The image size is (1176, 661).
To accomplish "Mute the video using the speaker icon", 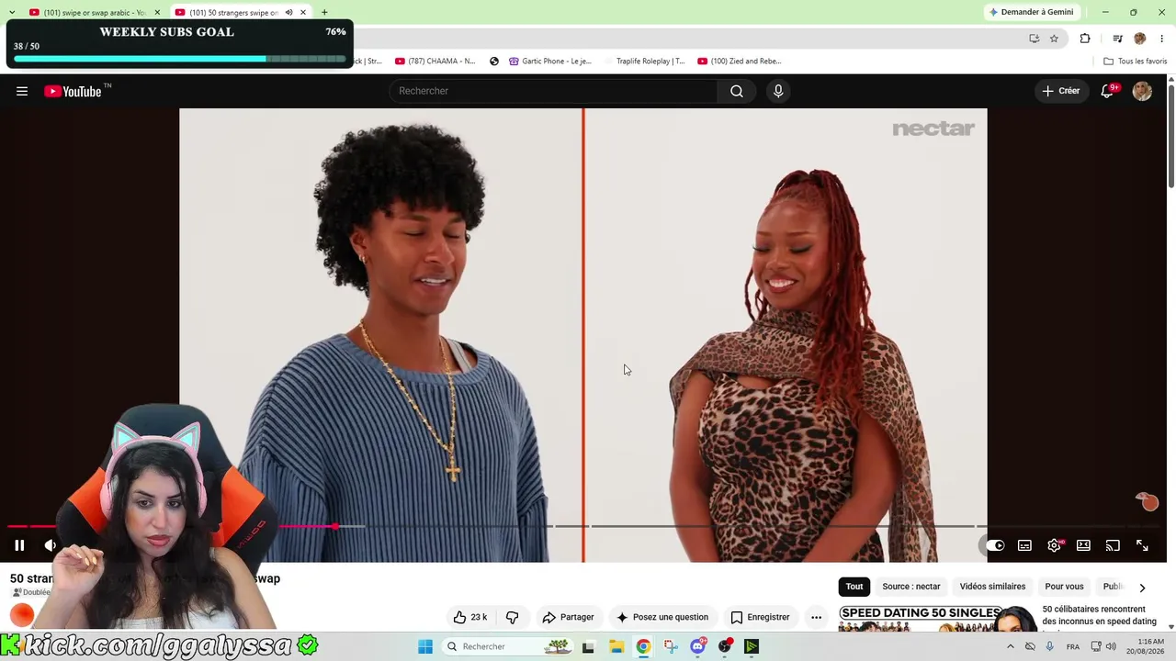I will [50, 545].
